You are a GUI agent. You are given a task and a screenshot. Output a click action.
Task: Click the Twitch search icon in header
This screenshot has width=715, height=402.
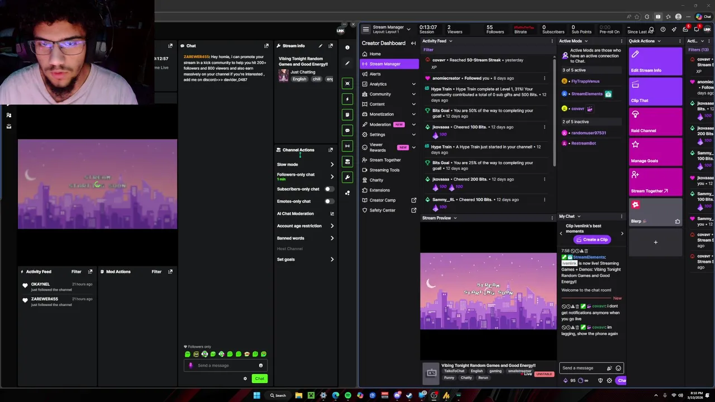(x=651, y=30)
